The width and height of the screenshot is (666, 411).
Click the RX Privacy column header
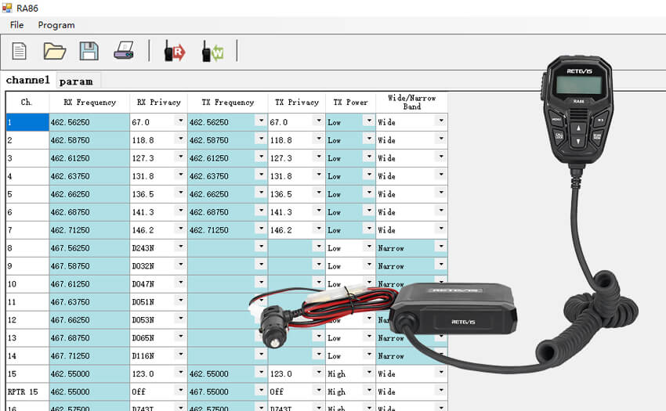coord(158,103)
